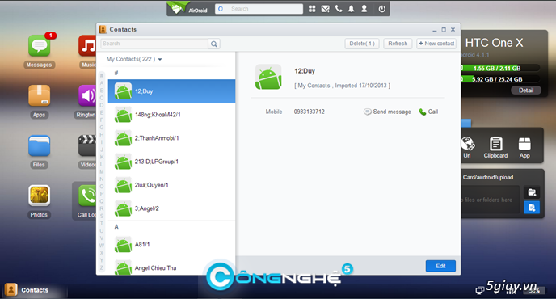Open the Clipboard tool in toolbox
This screenshot has width=556, height=299.
495,147
